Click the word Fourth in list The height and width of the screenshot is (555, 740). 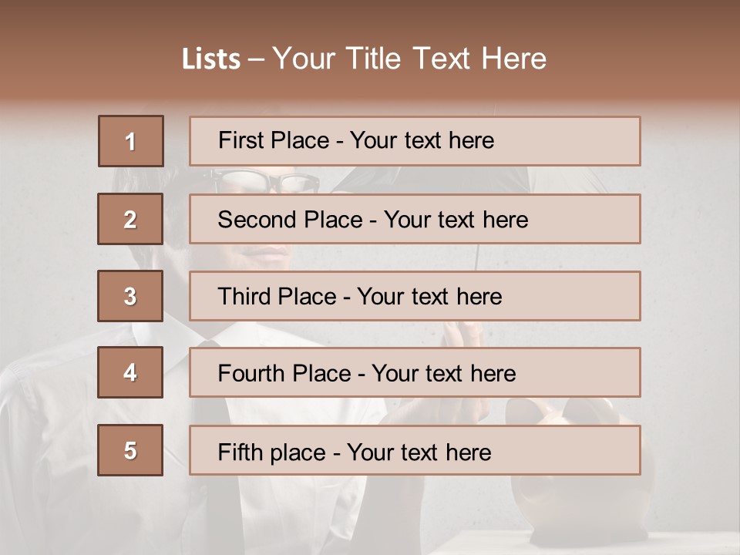[251, 373]
